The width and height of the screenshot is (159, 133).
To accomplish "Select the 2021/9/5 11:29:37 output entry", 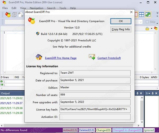I will (11, 103).
